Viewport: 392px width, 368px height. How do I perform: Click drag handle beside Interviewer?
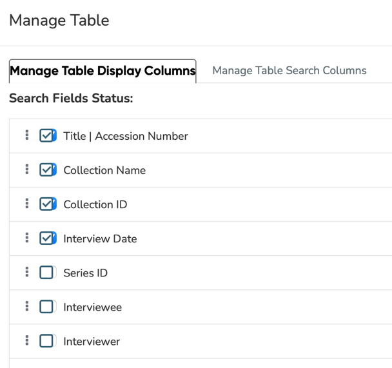(27, 340)
